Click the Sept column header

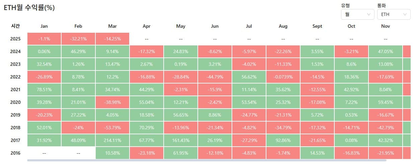317,26
